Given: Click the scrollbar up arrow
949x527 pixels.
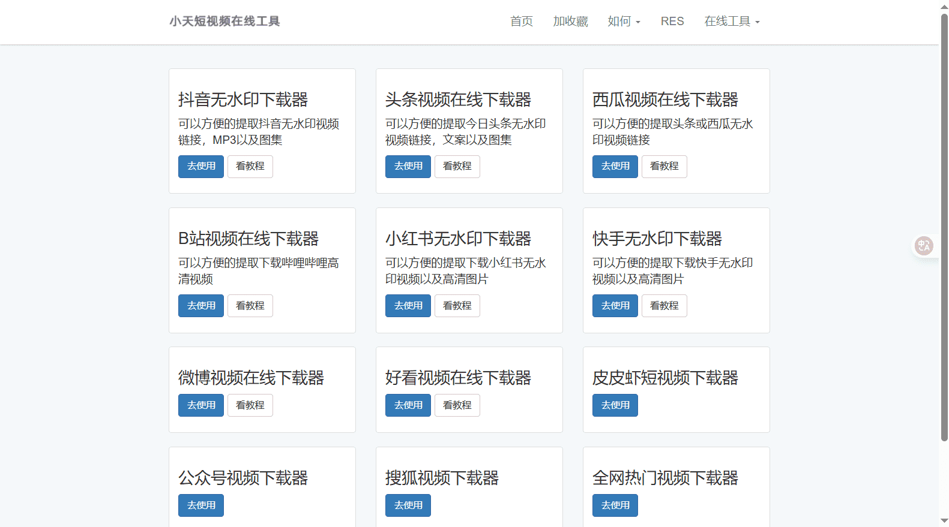Looking at the screenshot, I should [x=944, y=6].
